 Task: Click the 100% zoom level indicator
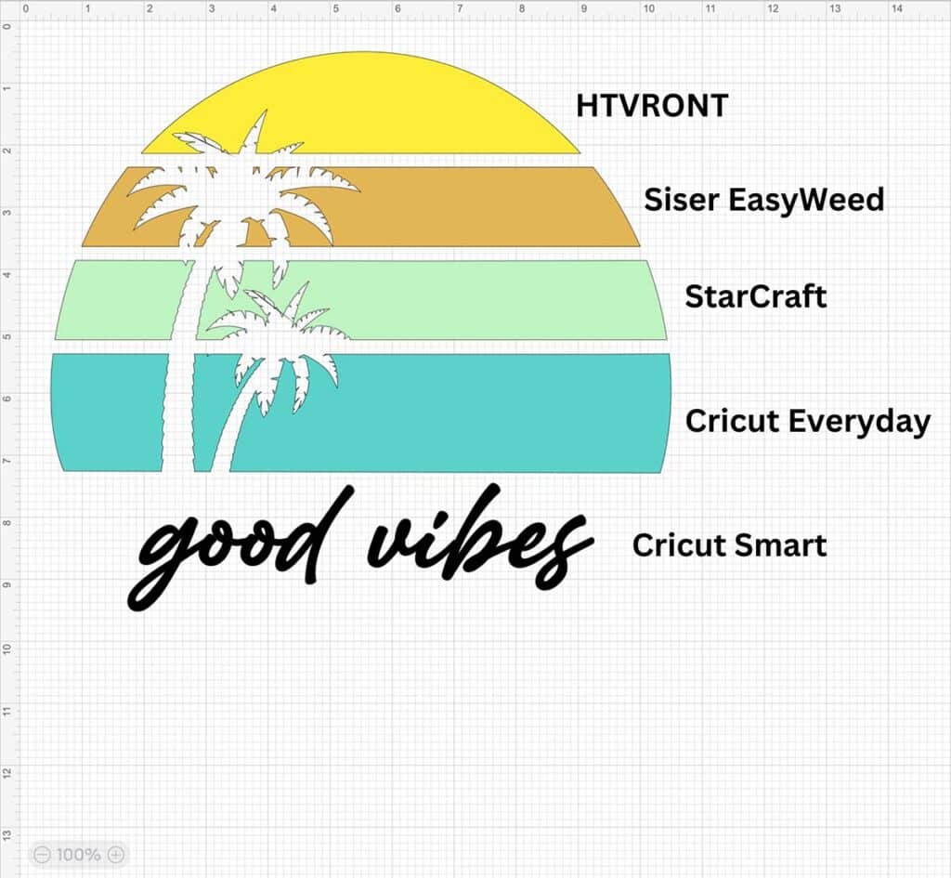click(x=79, y=854)
